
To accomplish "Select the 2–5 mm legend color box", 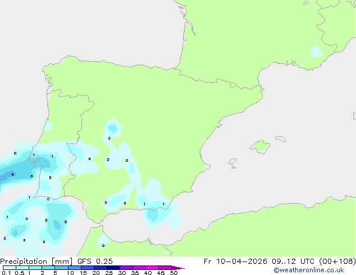I will tap(48, 268).
